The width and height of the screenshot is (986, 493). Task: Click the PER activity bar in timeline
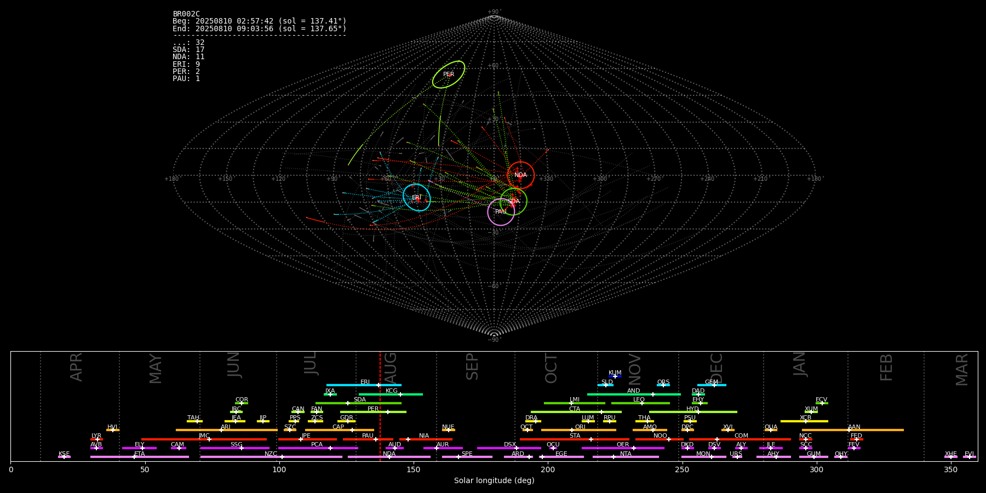373,412
